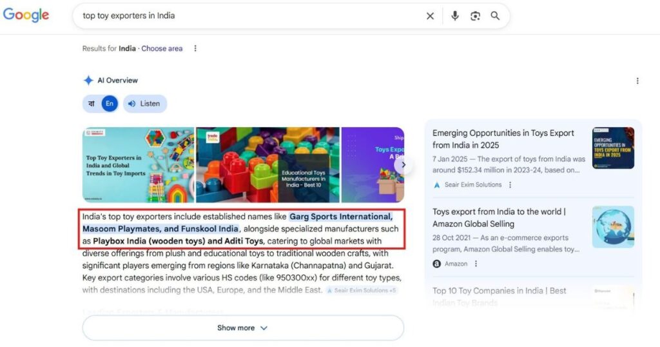Expand AI Overview with Show more
This screenshot has height=347, width=660.
click(x=243, y=328)
